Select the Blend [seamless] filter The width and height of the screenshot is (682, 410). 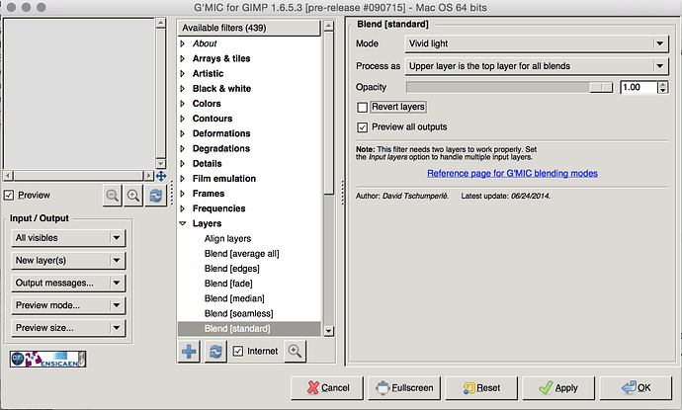[x=239, y=313]
